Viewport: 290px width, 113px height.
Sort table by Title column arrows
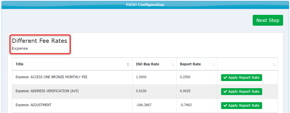tap(129, 65)
